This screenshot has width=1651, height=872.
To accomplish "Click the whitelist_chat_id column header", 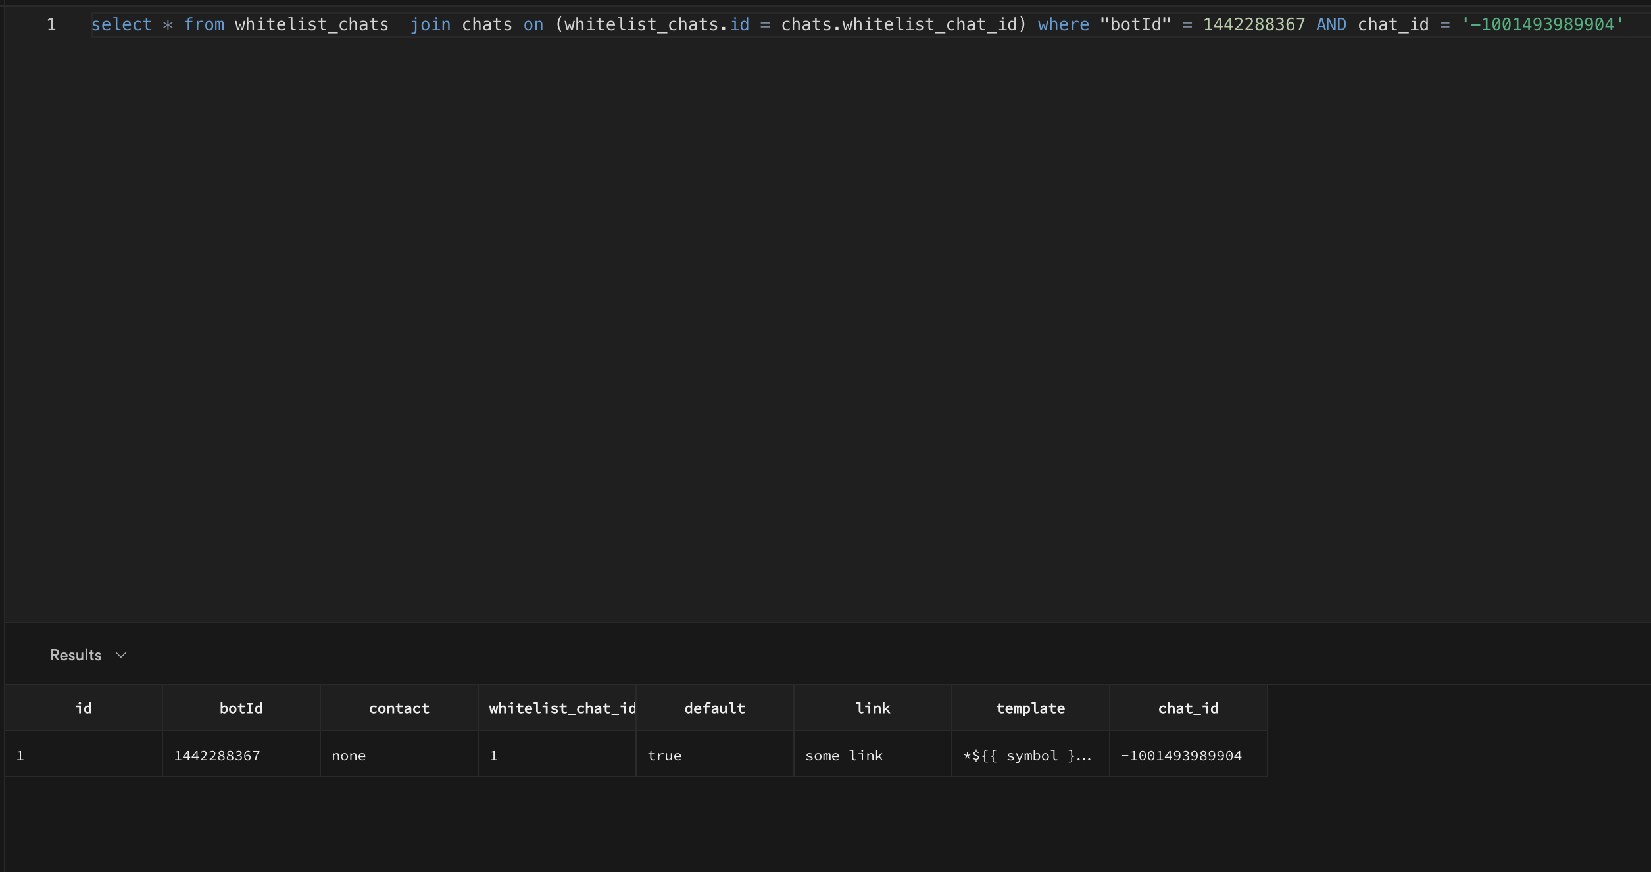I will coord(557,708).
